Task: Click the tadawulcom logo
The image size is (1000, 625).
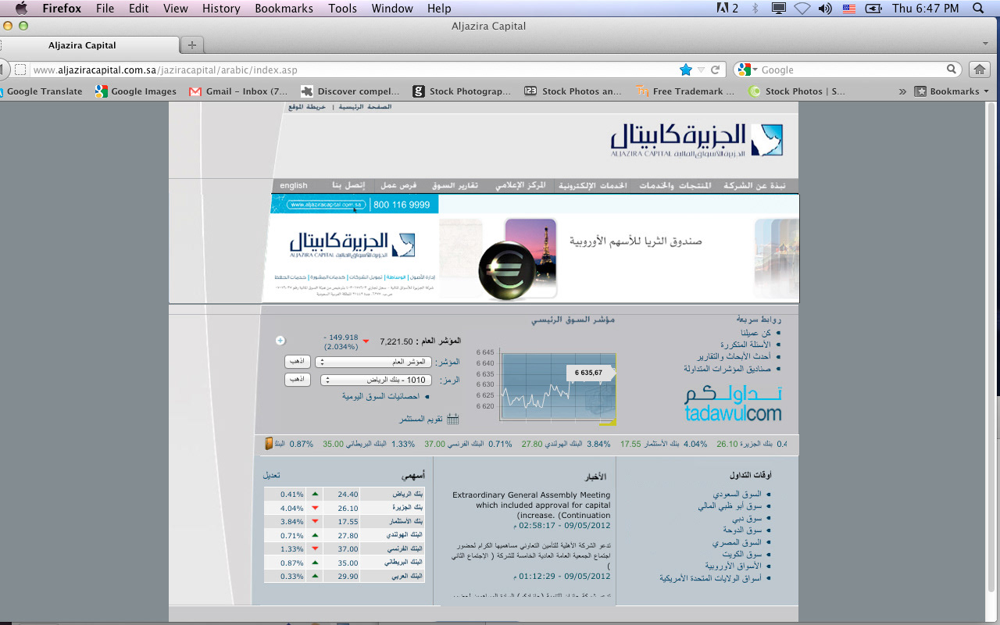Action: 733,404
